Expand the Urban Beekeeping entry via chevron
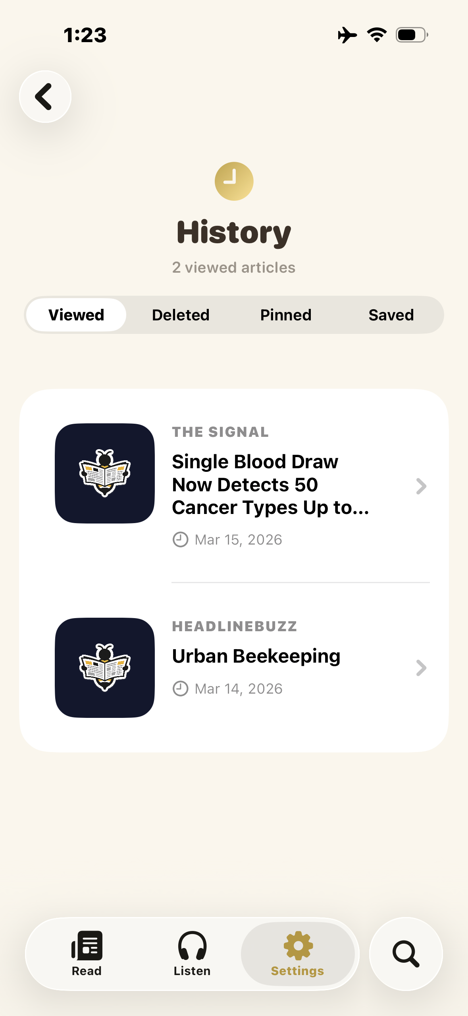The width and height of the screenshot is (468, 1016). pyautogui.click(x=422, y=668)
